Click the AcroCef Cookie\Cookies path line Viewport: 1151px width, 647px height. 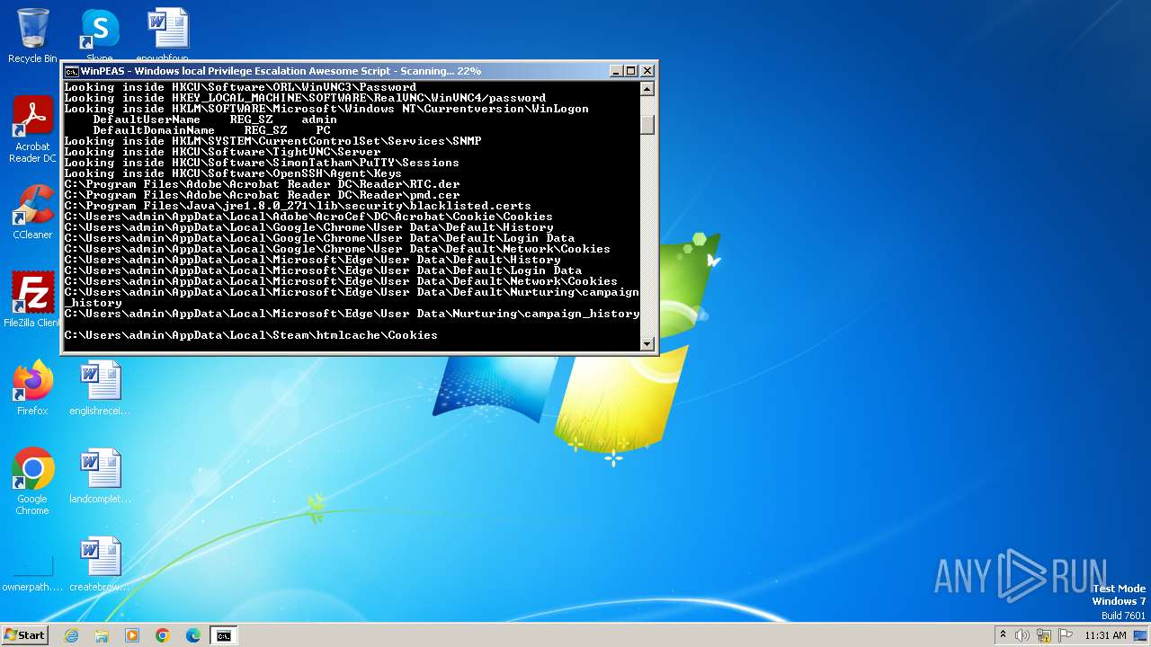tap(308, 217)
